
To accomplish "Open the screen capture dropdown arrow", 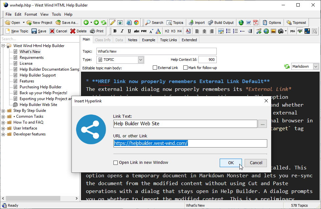I will tap(286, 31).
